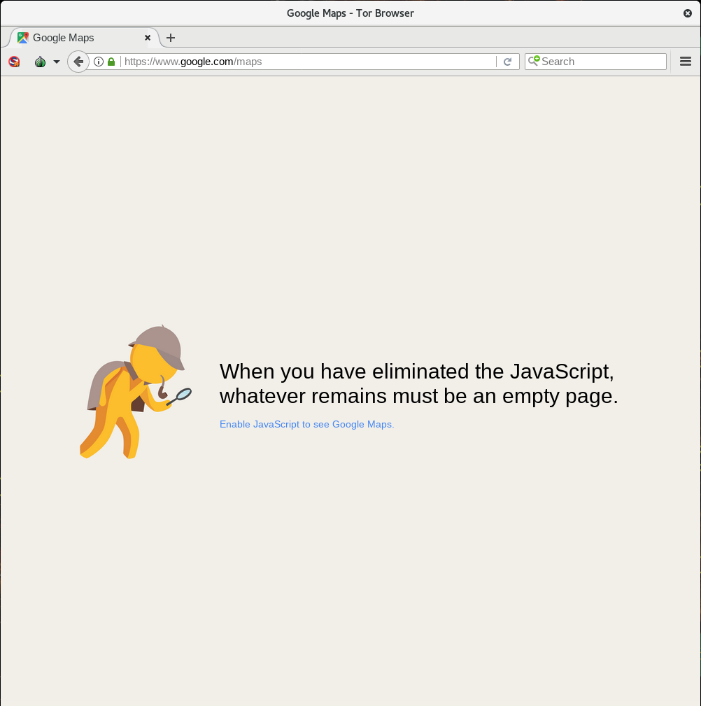Click the Google Maps tab favicon
This screenshot has width=701, height=706.
coord(23,38)
